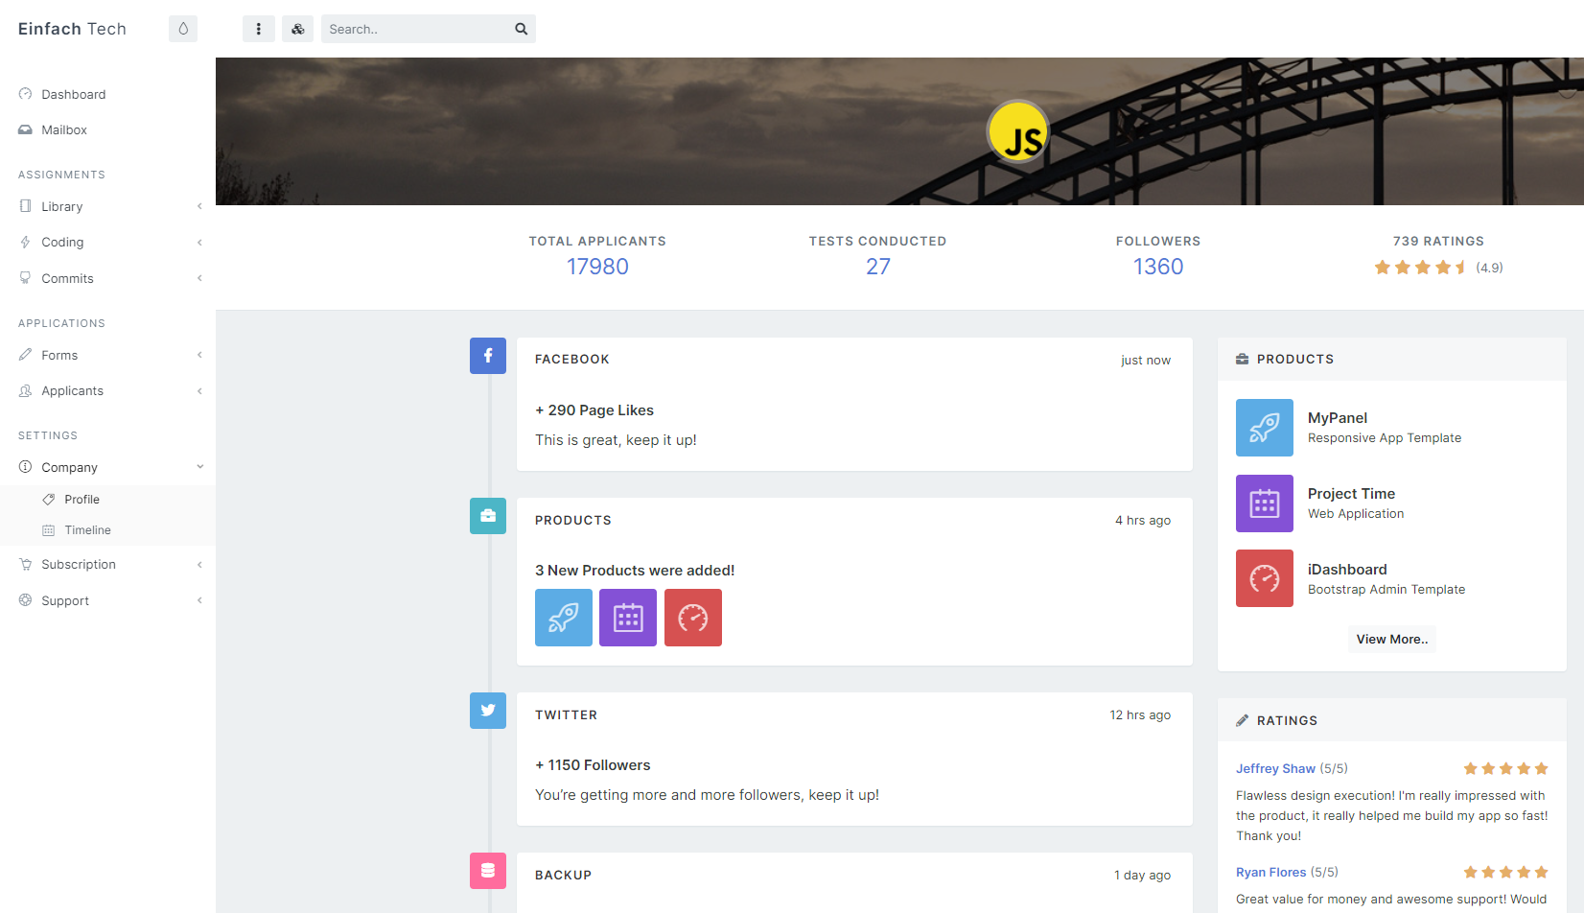Expand the Forms menu chevron

click(199, 355)
